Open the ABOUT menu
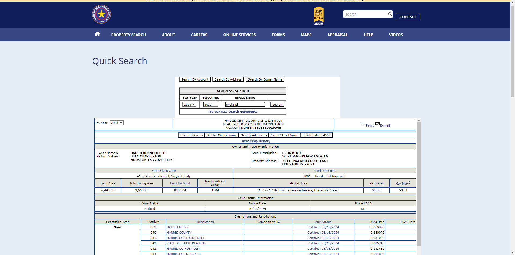The width and height of the screenshot is (515, 255). coord(168,35)
